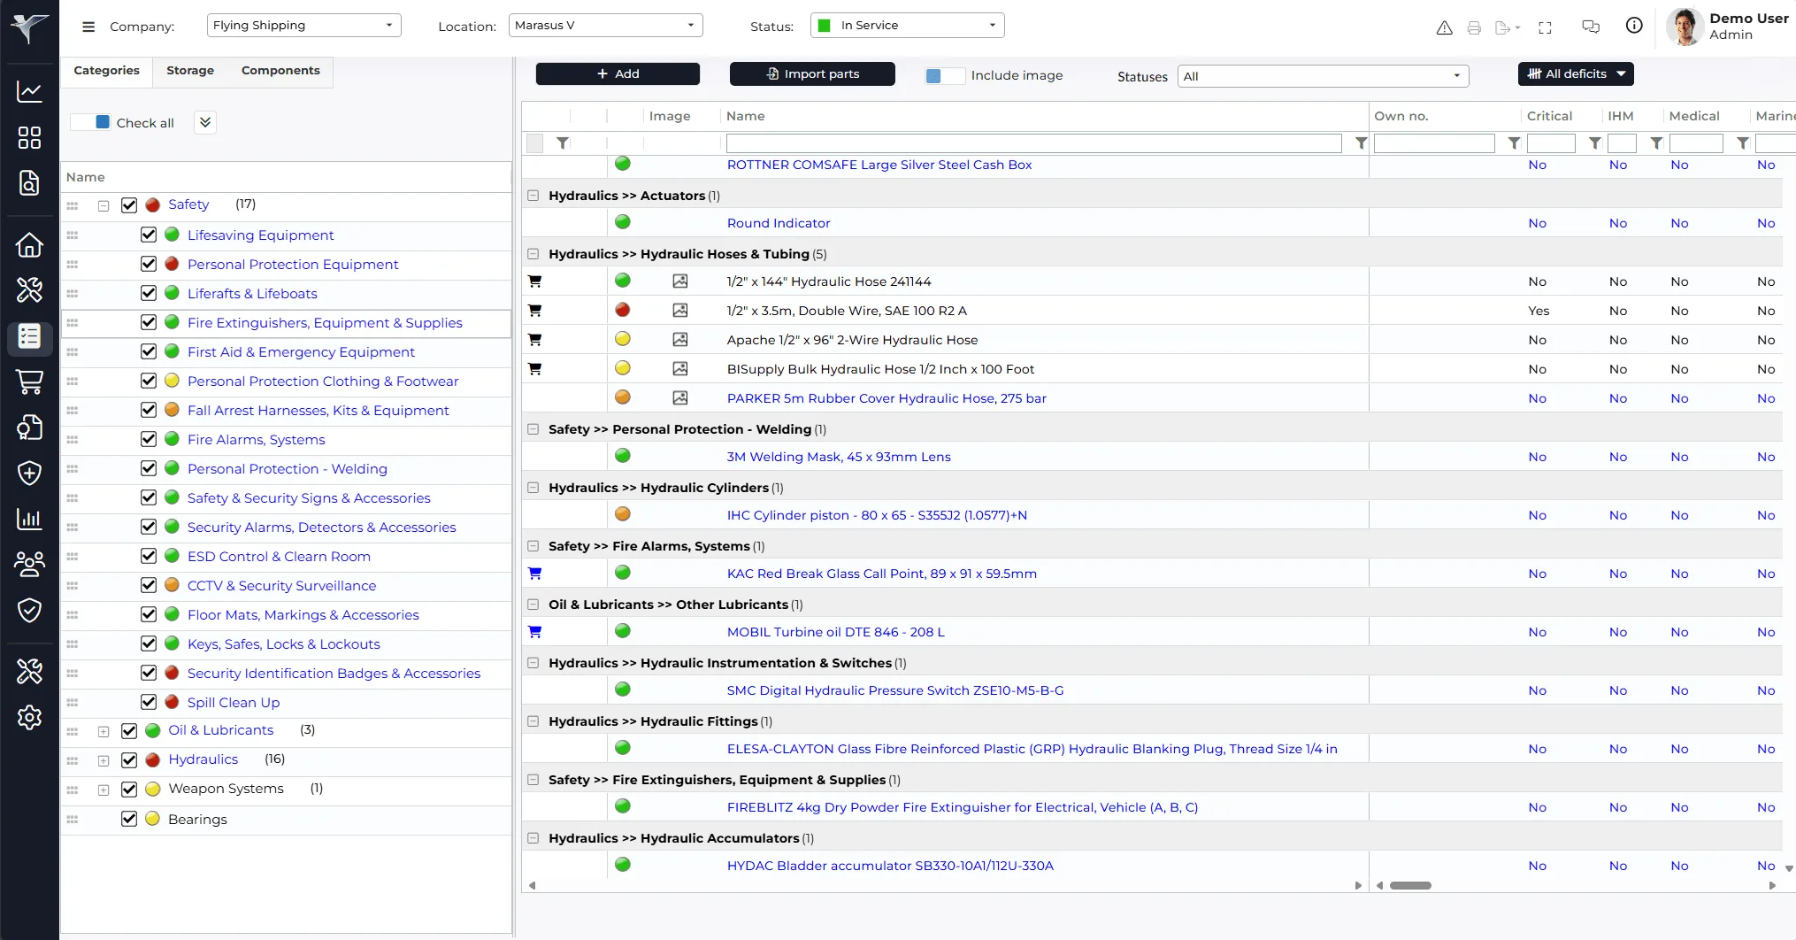Click the Import parts button
The image size is (1796, 940).
click(x=812, y=74)
